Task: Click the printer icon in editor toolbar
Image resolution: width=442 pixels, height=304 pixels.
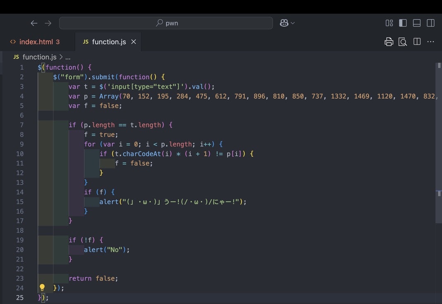Action: click(x=389, y=42)
